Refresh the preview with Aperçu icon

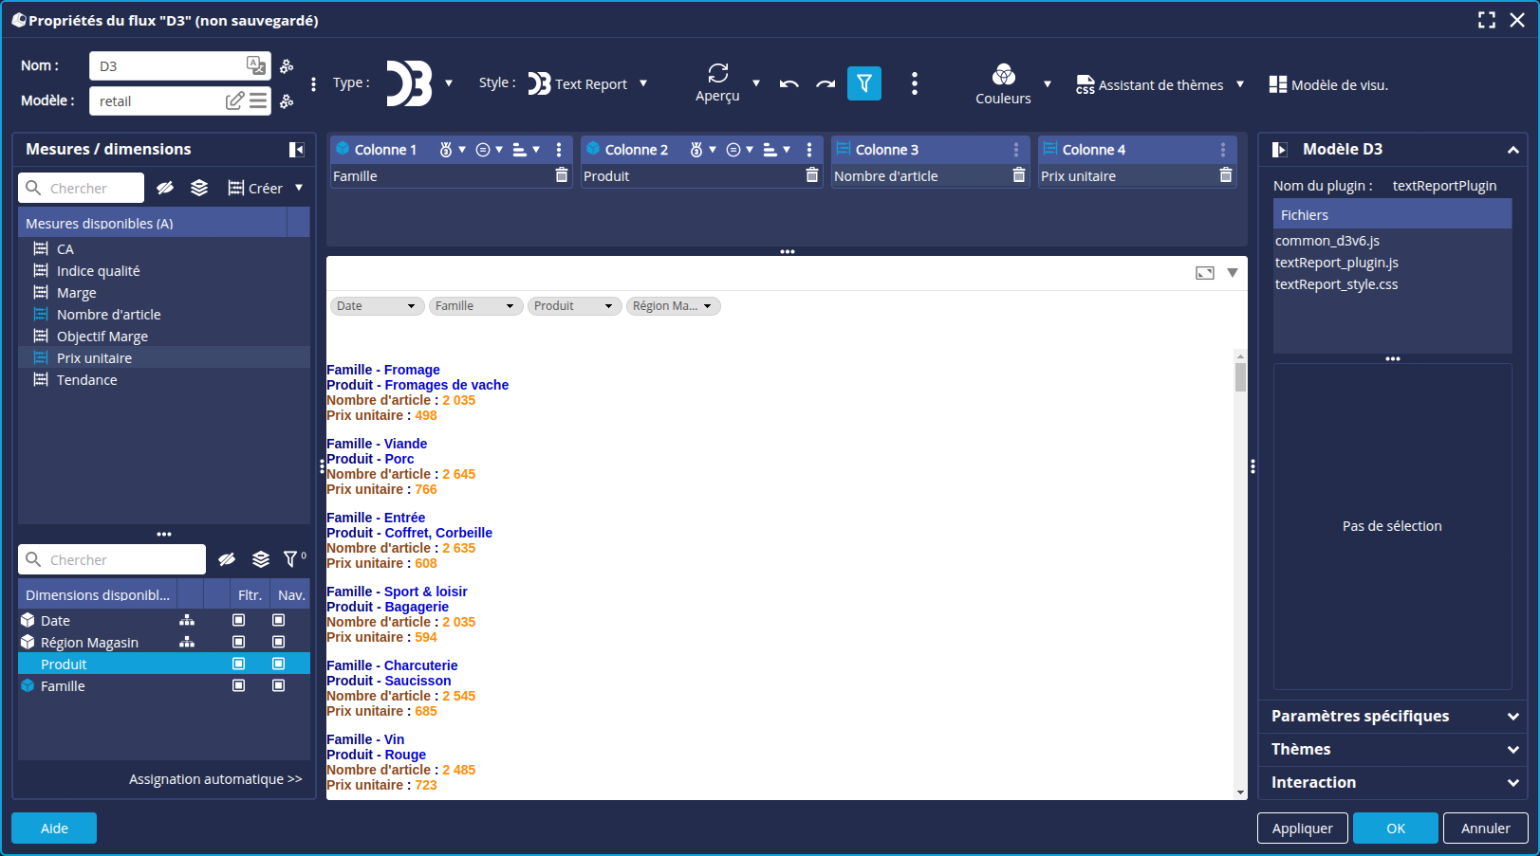tap(717, 74)
